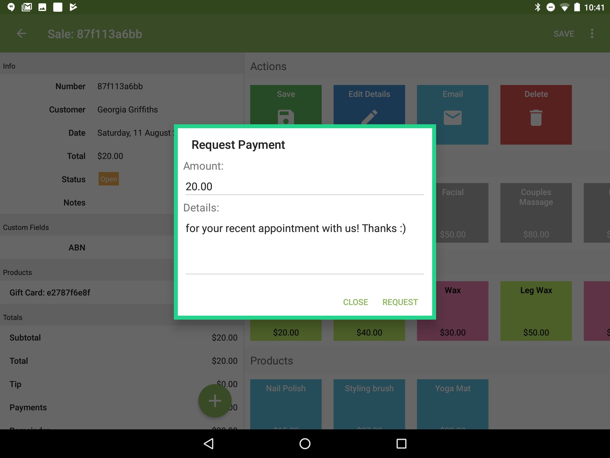Screen dimensions: 610x458
Task: Tap the Notes field row
Action: [87, 202]
